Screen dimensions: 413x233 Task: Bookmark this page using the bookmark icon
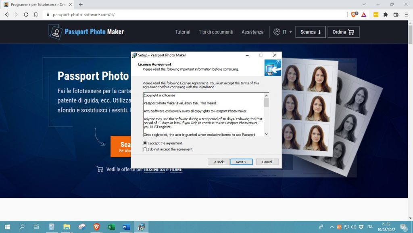click(x=36, y=15)
